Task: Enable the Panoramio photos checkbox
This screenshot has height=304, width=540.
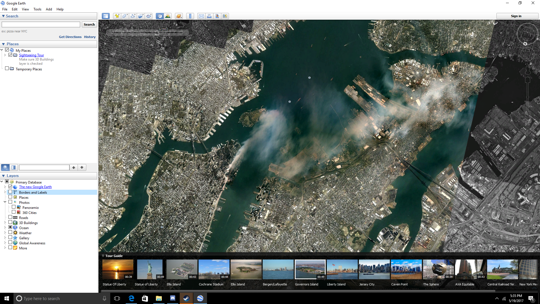Action: 14,207
